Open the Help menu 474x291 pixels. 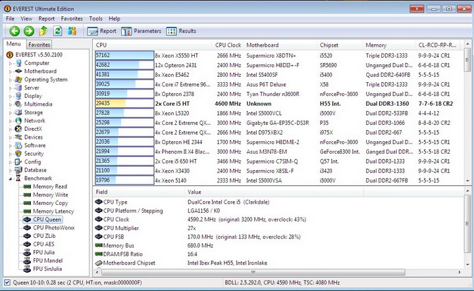tap(115, 18)
